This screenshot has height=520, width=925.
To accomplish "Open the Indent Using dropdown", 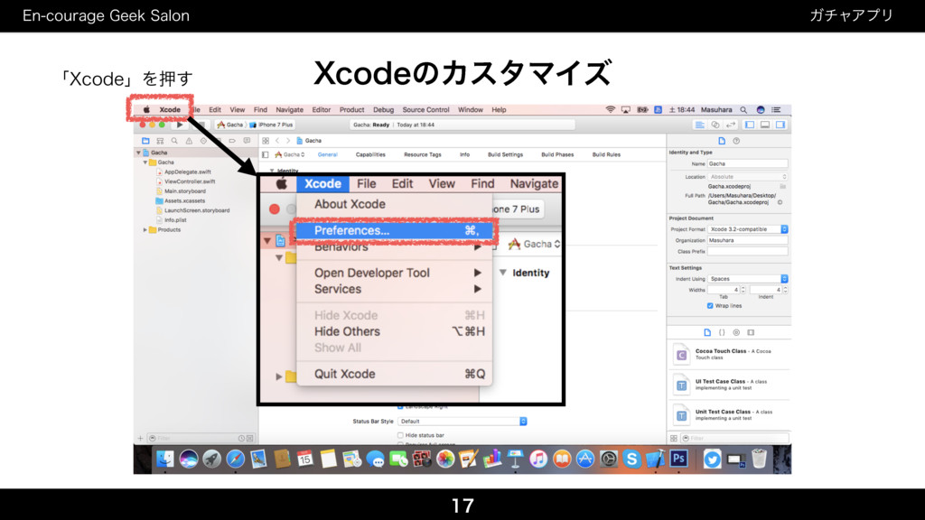I will (x=748, y=279).
